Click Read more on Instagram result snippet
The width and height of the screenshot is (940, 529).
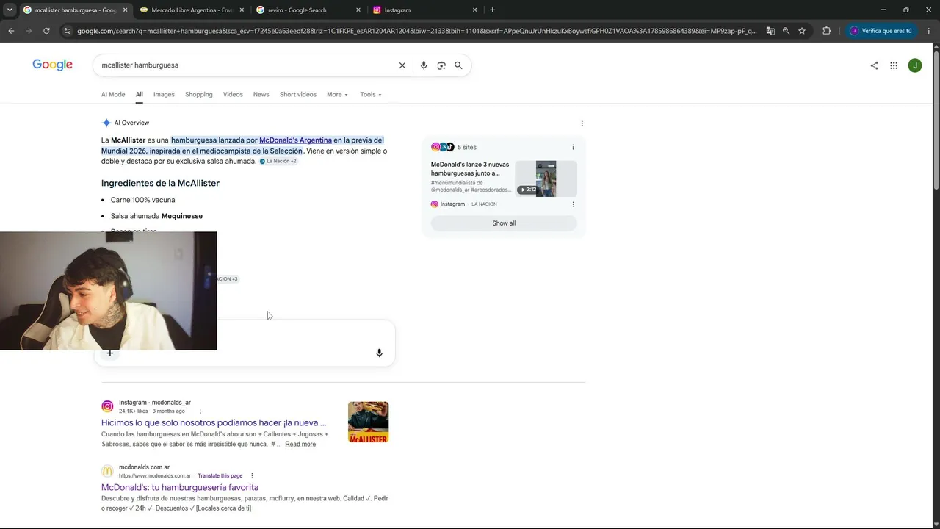300,445
